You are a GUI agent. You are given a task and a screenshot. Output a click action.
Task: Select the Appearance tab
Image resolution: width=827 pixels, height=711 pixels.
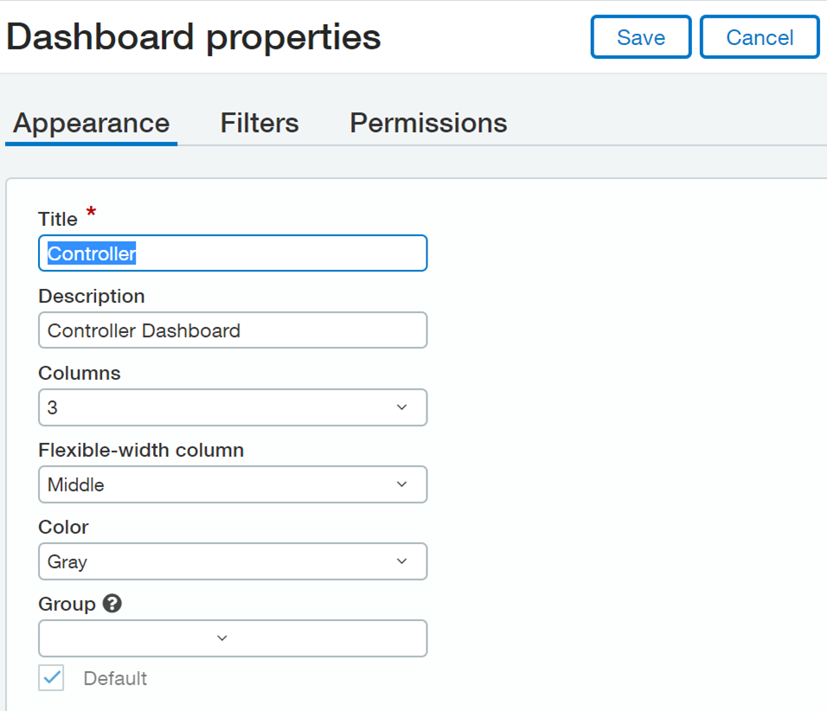click(x=91, y=124)
